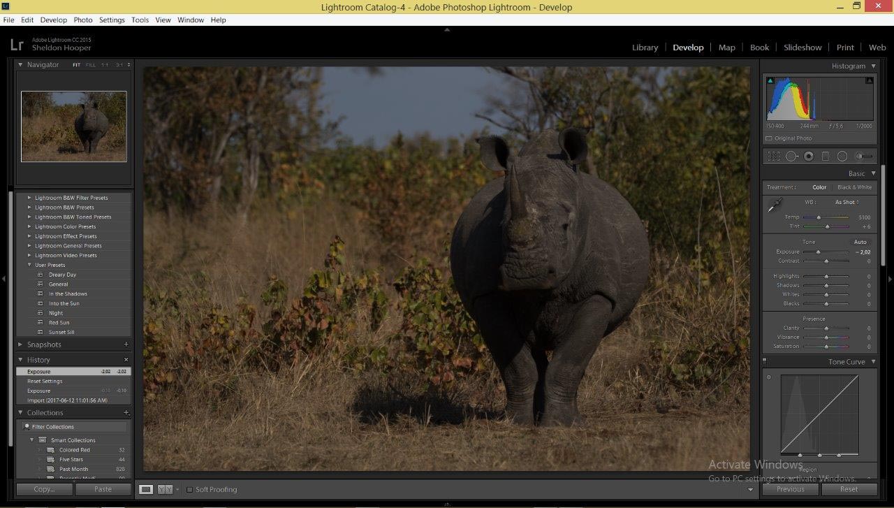Select the Crop Overlay tool
This screenshot has height=508, width=894.
click(x=774, y=157)
